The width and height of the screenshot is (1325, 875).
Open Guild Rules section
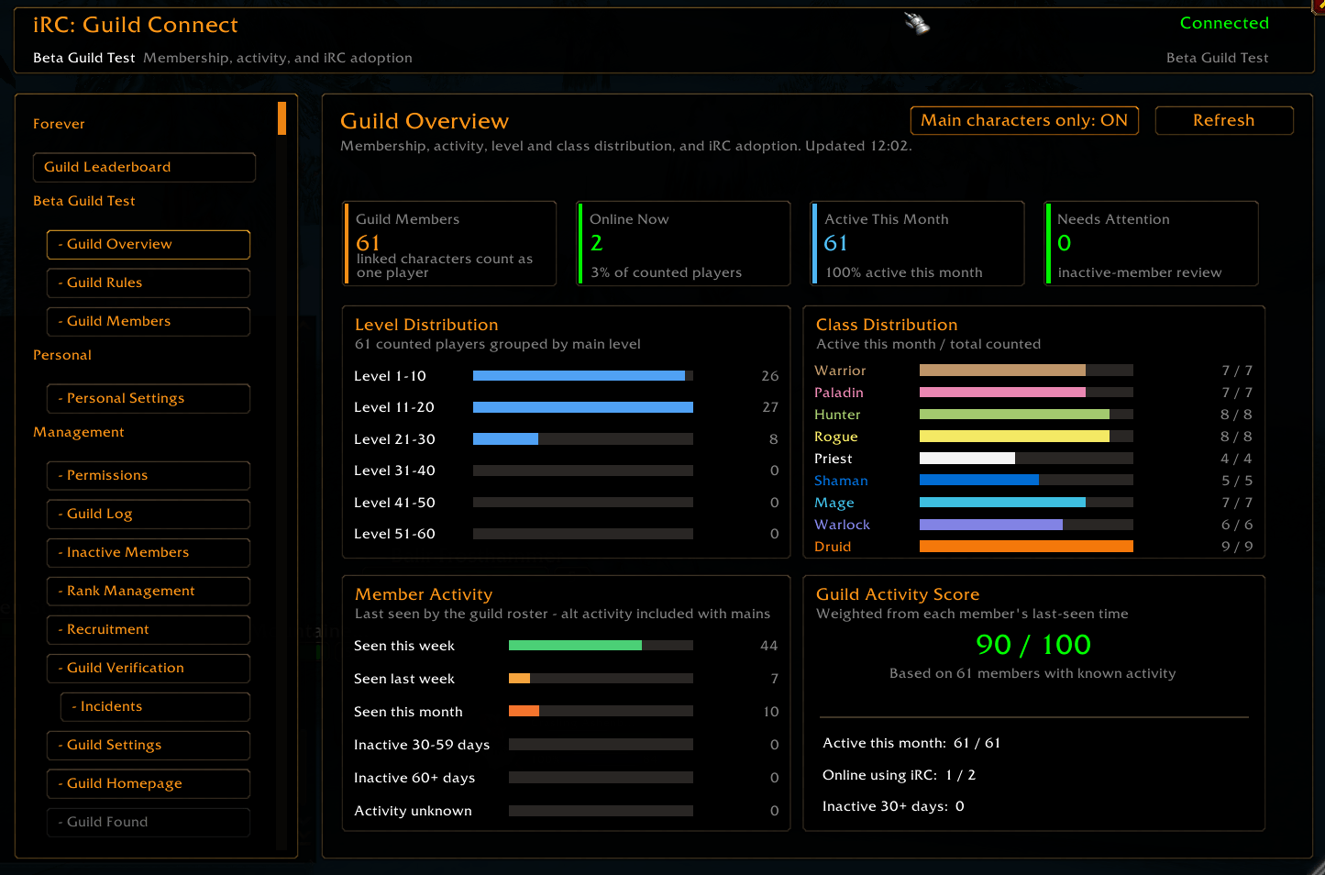tap(149, 282)
